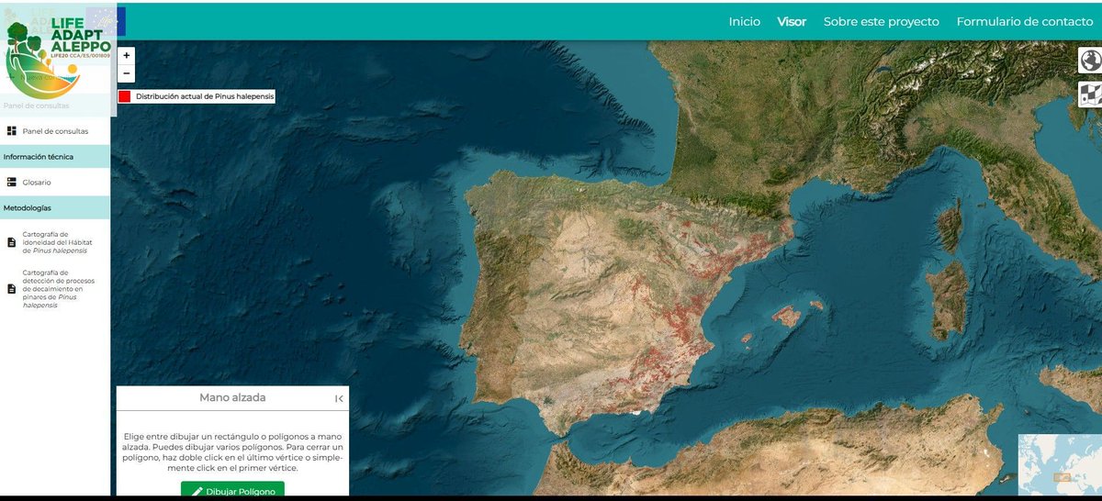Screen dimensions: 1102x501
Task: Click the document icon for Idoneidad del Hábitat
Action: [x=12, y=242]
